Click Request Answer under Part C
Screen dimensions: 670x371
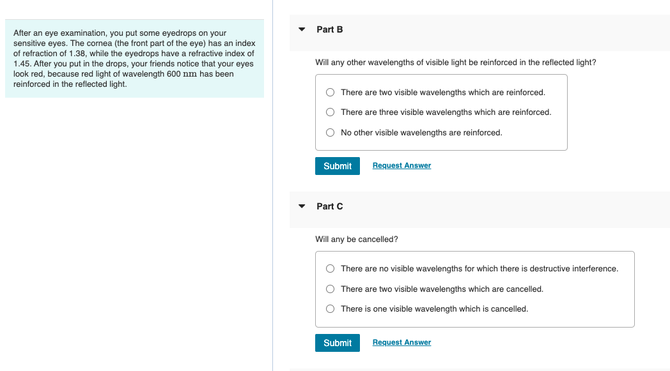click(x=401, y=342)
